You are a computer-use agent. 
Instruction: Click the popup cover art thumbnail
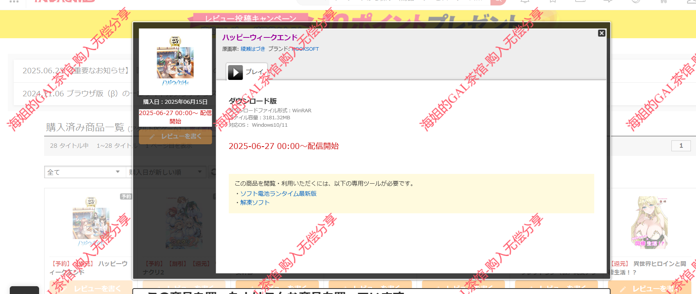coord(175,62)
